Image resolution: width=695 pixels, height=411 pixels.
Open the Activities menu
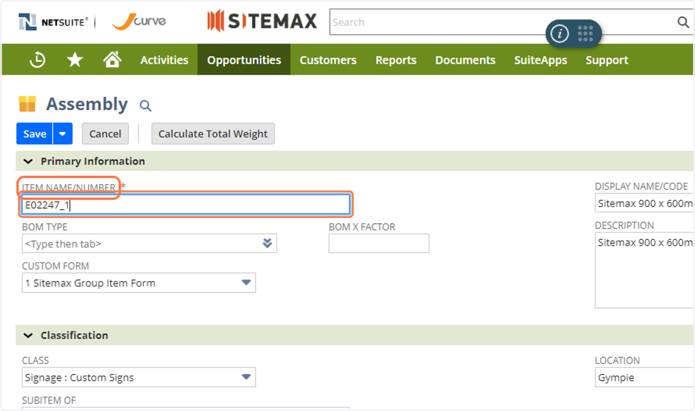click(164, 60)
